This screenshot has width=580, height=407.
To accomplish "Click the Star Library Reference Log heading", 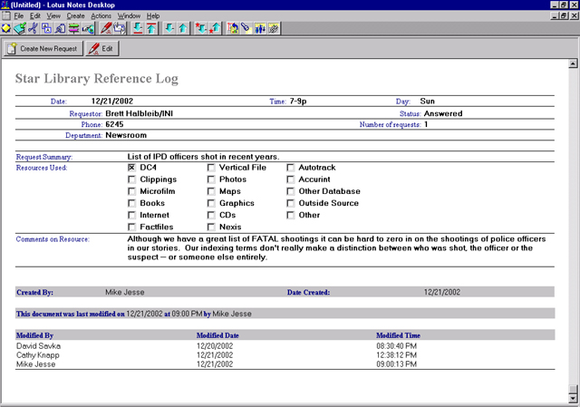I will pos(97,79).
